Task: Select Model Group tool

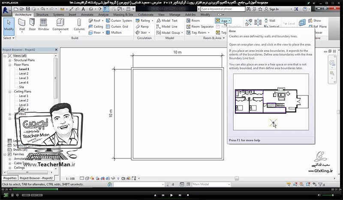Action: [168, 33]
